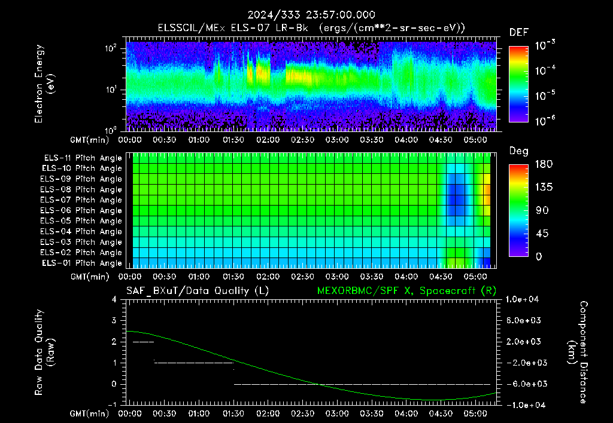Click the 10^-3 label on DEF scale
Viewport: 613px width, 423px height.
click(545, 45)
